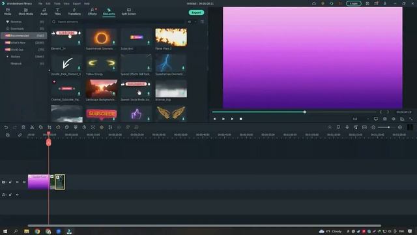Click the Search elements input field
Viewport: 417px width, 235px height.
[119, 22]
